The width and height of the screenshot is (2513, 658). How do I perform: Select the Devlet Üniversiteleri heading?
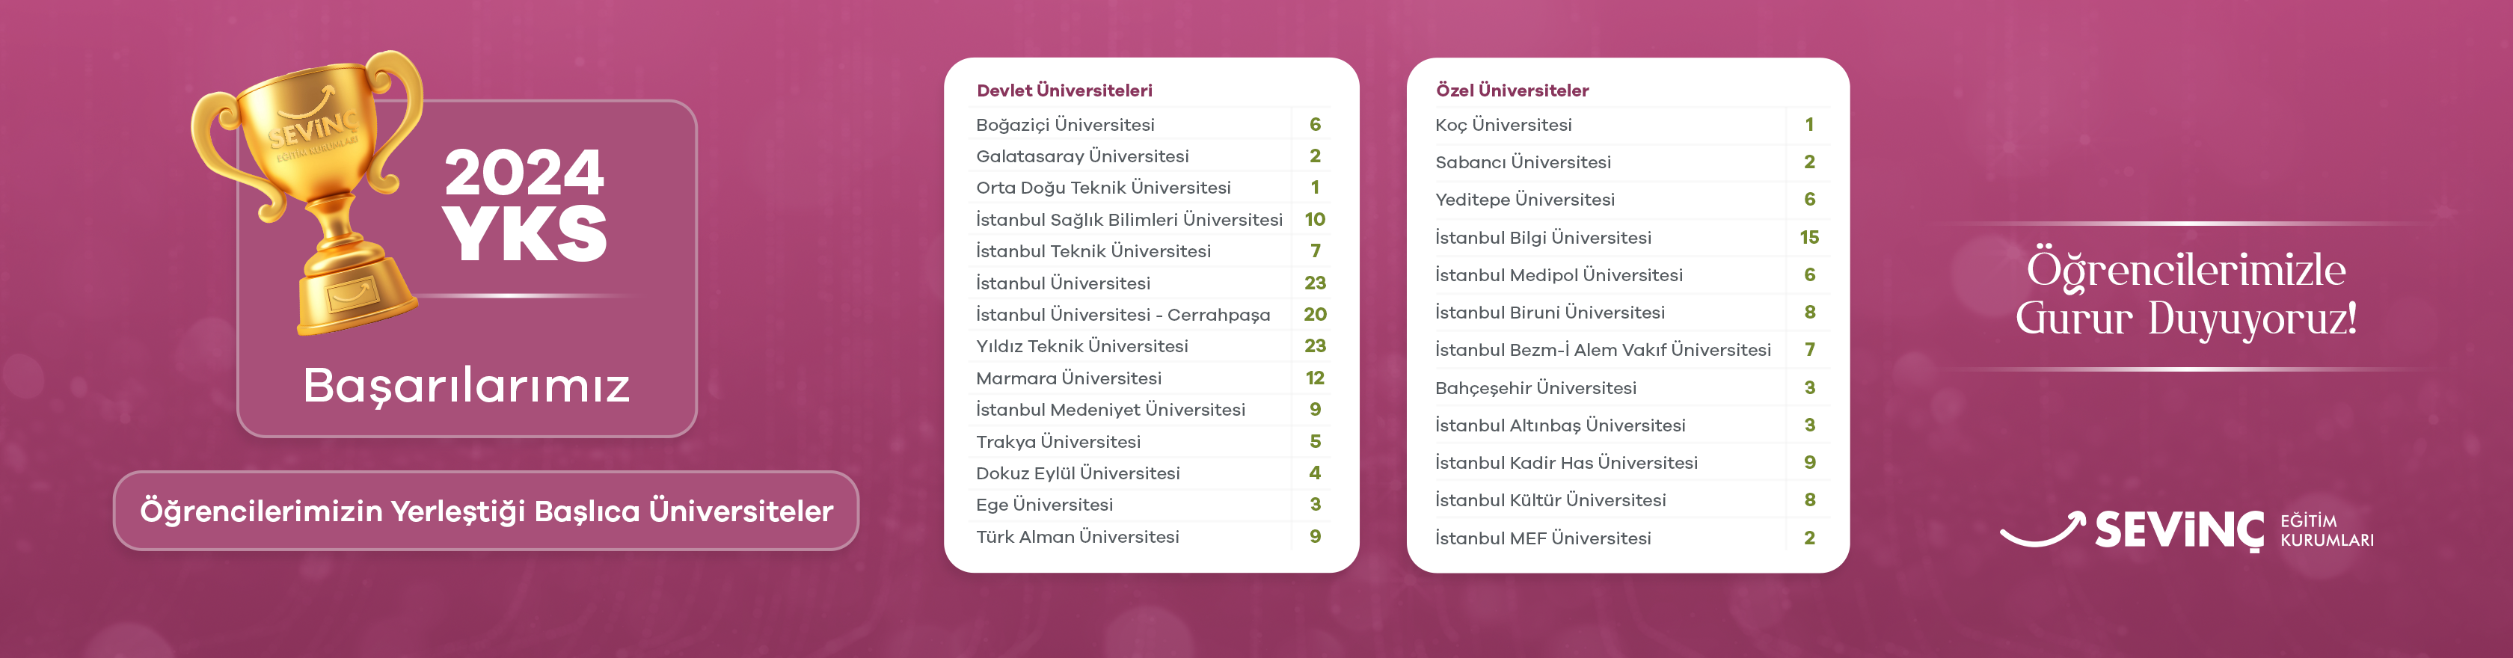[1064, 90]
